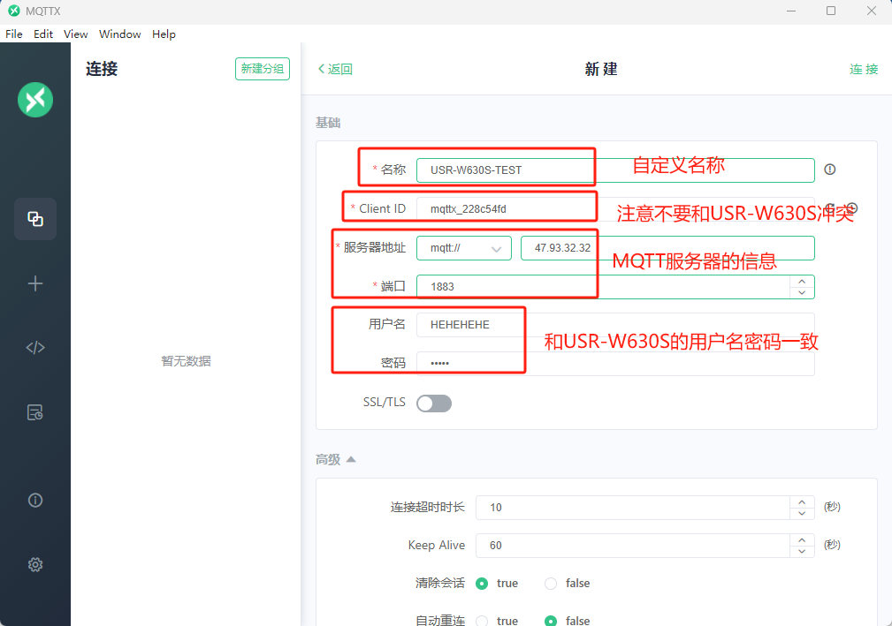The image size is (892, 626).
Task: Click the info icon beside name field
Action: 829,170
